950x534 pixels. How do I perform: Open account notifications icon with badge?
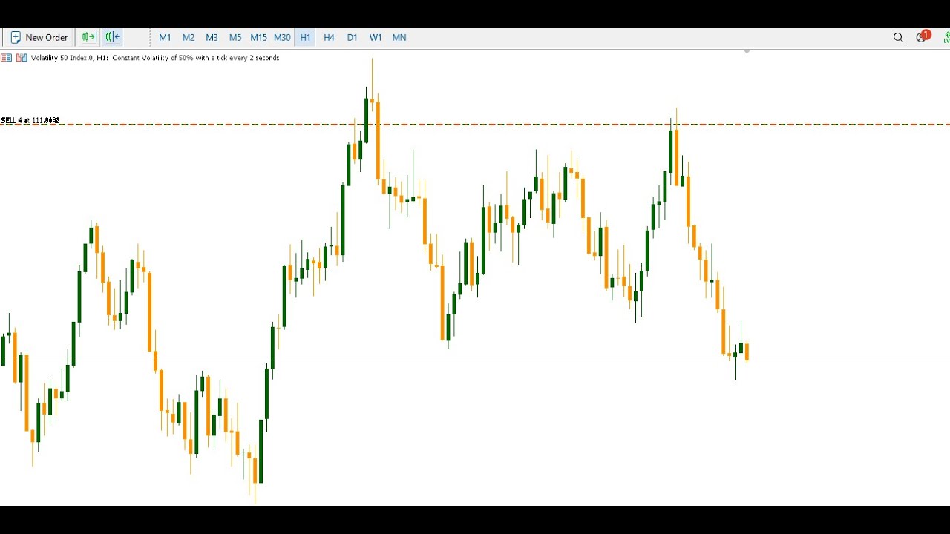[x=923, y=36]
